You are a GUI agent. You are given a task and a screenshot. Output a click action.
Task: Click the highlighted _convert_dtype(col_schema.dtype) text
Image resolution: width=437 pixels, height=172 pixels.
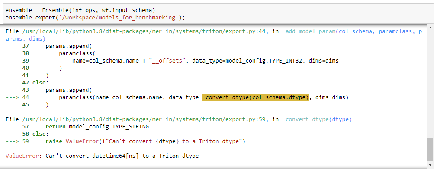tap(256, 97)
